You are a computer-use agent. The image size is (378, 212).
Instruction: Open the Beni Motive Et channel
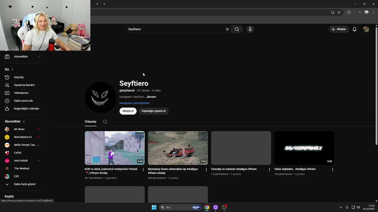(22, 137)
